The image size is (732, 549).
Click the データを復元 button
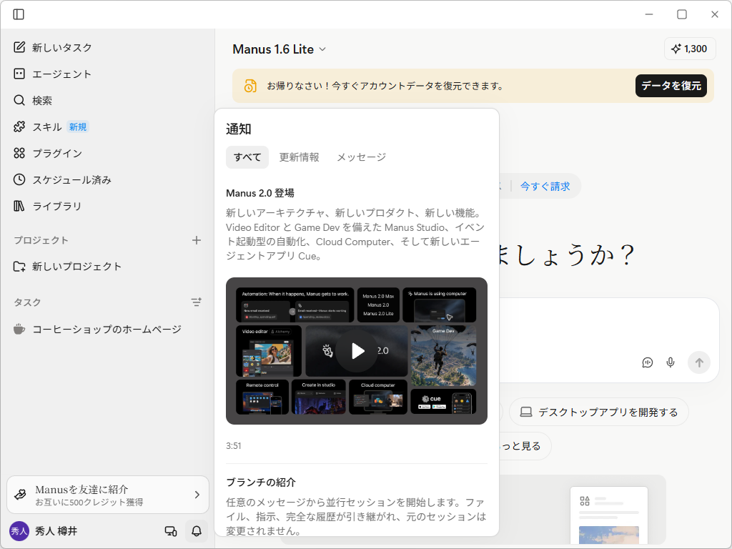[671, 86]
